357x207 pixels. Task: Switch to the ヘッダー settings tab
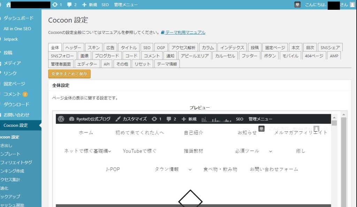click(x=73, y=48)
